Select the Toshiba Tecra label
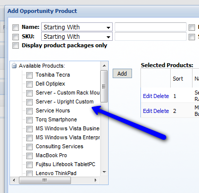This screenshot has width=199, height=193. [x=53, y=75]
